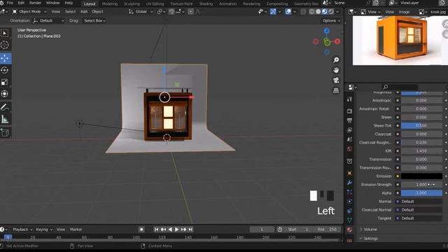Switch perspective/orthographic grid icon
448x252 pixels.
click(336, 90)
